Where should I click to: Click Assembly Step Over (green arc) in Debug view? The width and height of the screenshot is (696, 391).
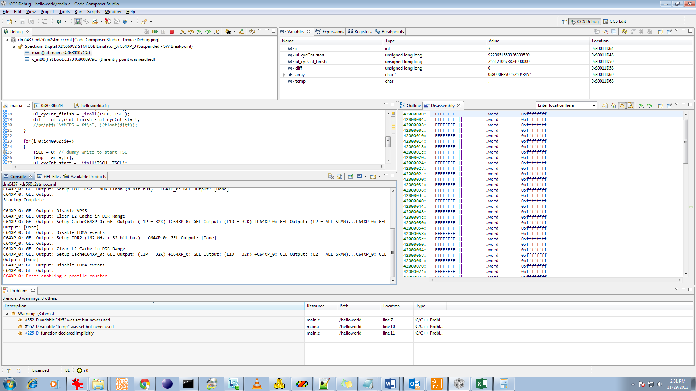point(208,32)
